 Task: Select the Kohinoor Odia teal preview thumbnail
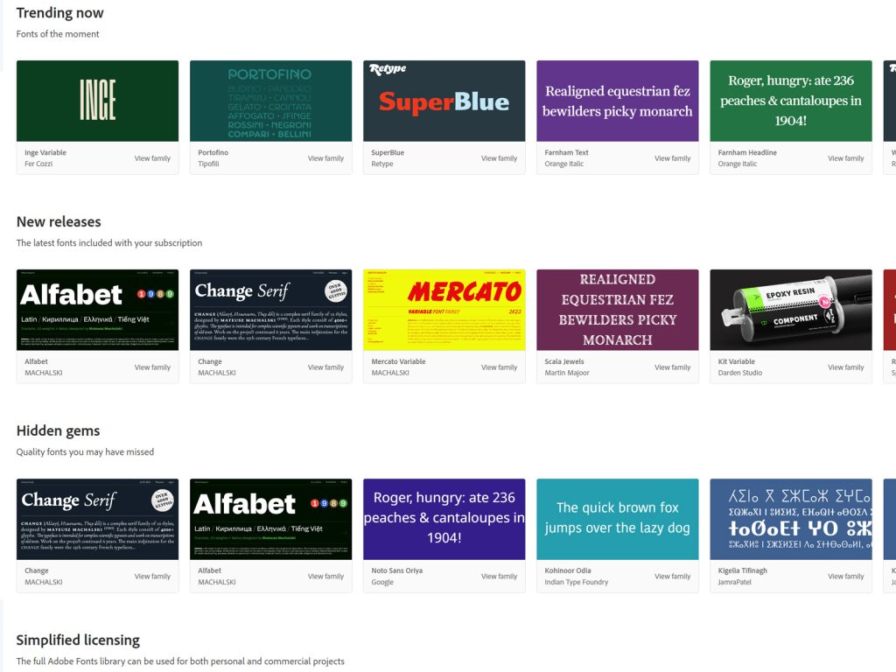point(617,519)
